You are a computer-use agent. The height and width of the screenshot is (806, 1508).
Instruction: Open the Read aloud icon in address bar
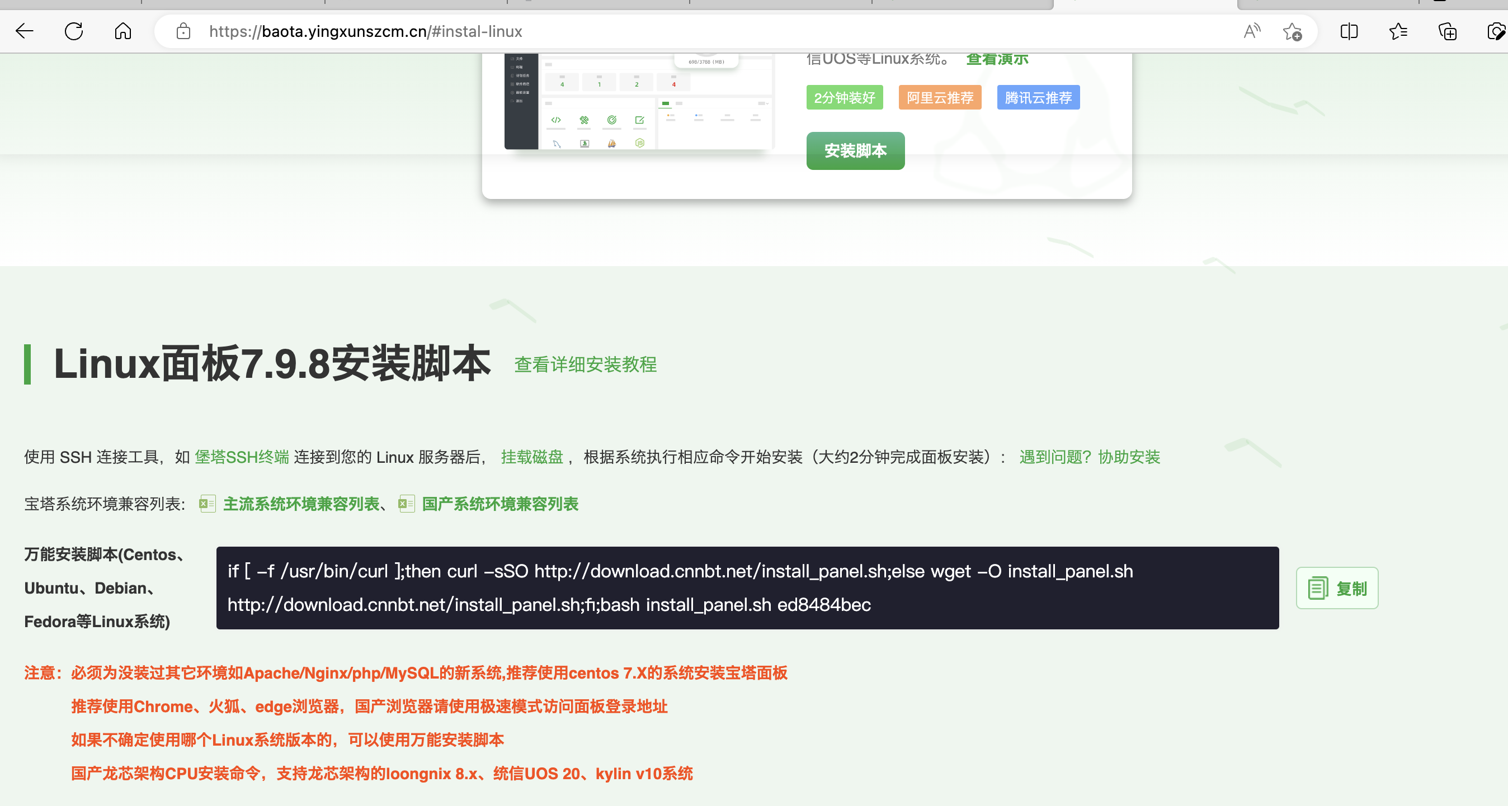(1252, 31)
